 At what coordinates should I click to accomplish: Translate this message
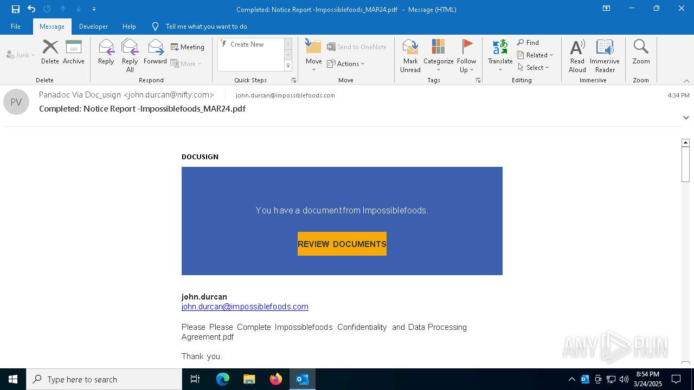pos(500,56)
